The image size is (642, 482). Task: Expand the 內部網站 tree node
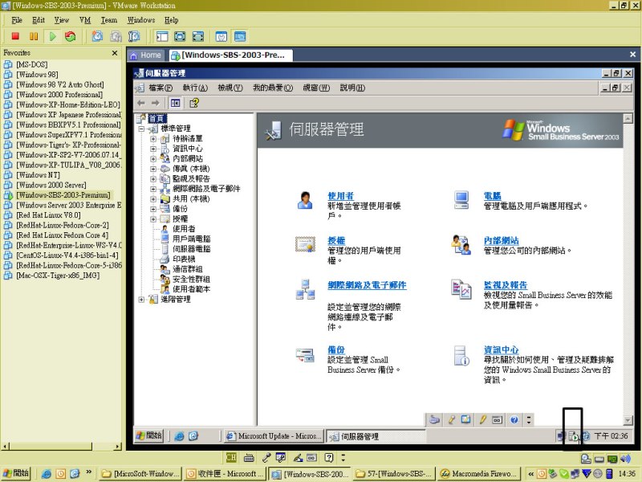point(153,158)
